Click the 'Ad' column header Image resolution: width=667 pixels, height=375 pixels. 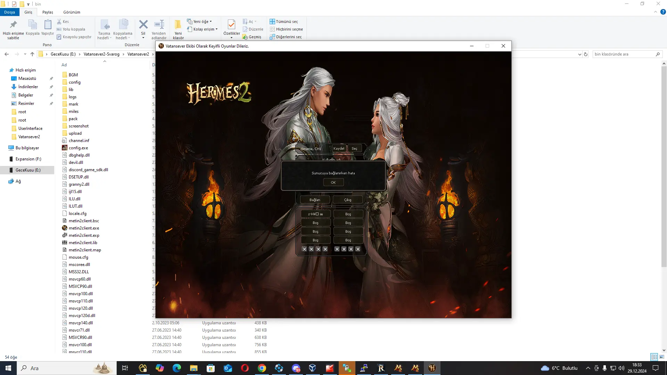64,65
